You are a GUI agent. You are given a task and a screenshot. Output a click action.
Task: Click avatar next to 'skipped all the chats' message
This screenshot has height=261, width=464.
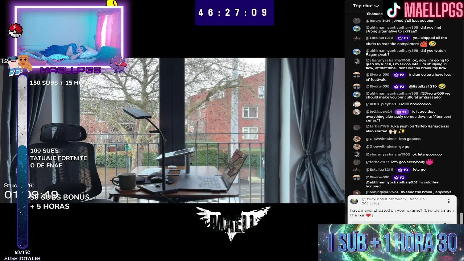click(x=357, y=38)
